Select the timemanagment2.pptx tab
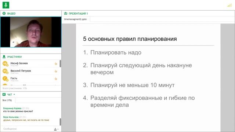Viewport: 235px width, 132px height. click(75, 19)
